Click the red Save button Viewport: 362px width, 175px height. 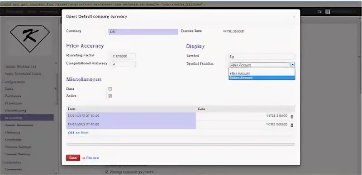click(x=73, y=158)
